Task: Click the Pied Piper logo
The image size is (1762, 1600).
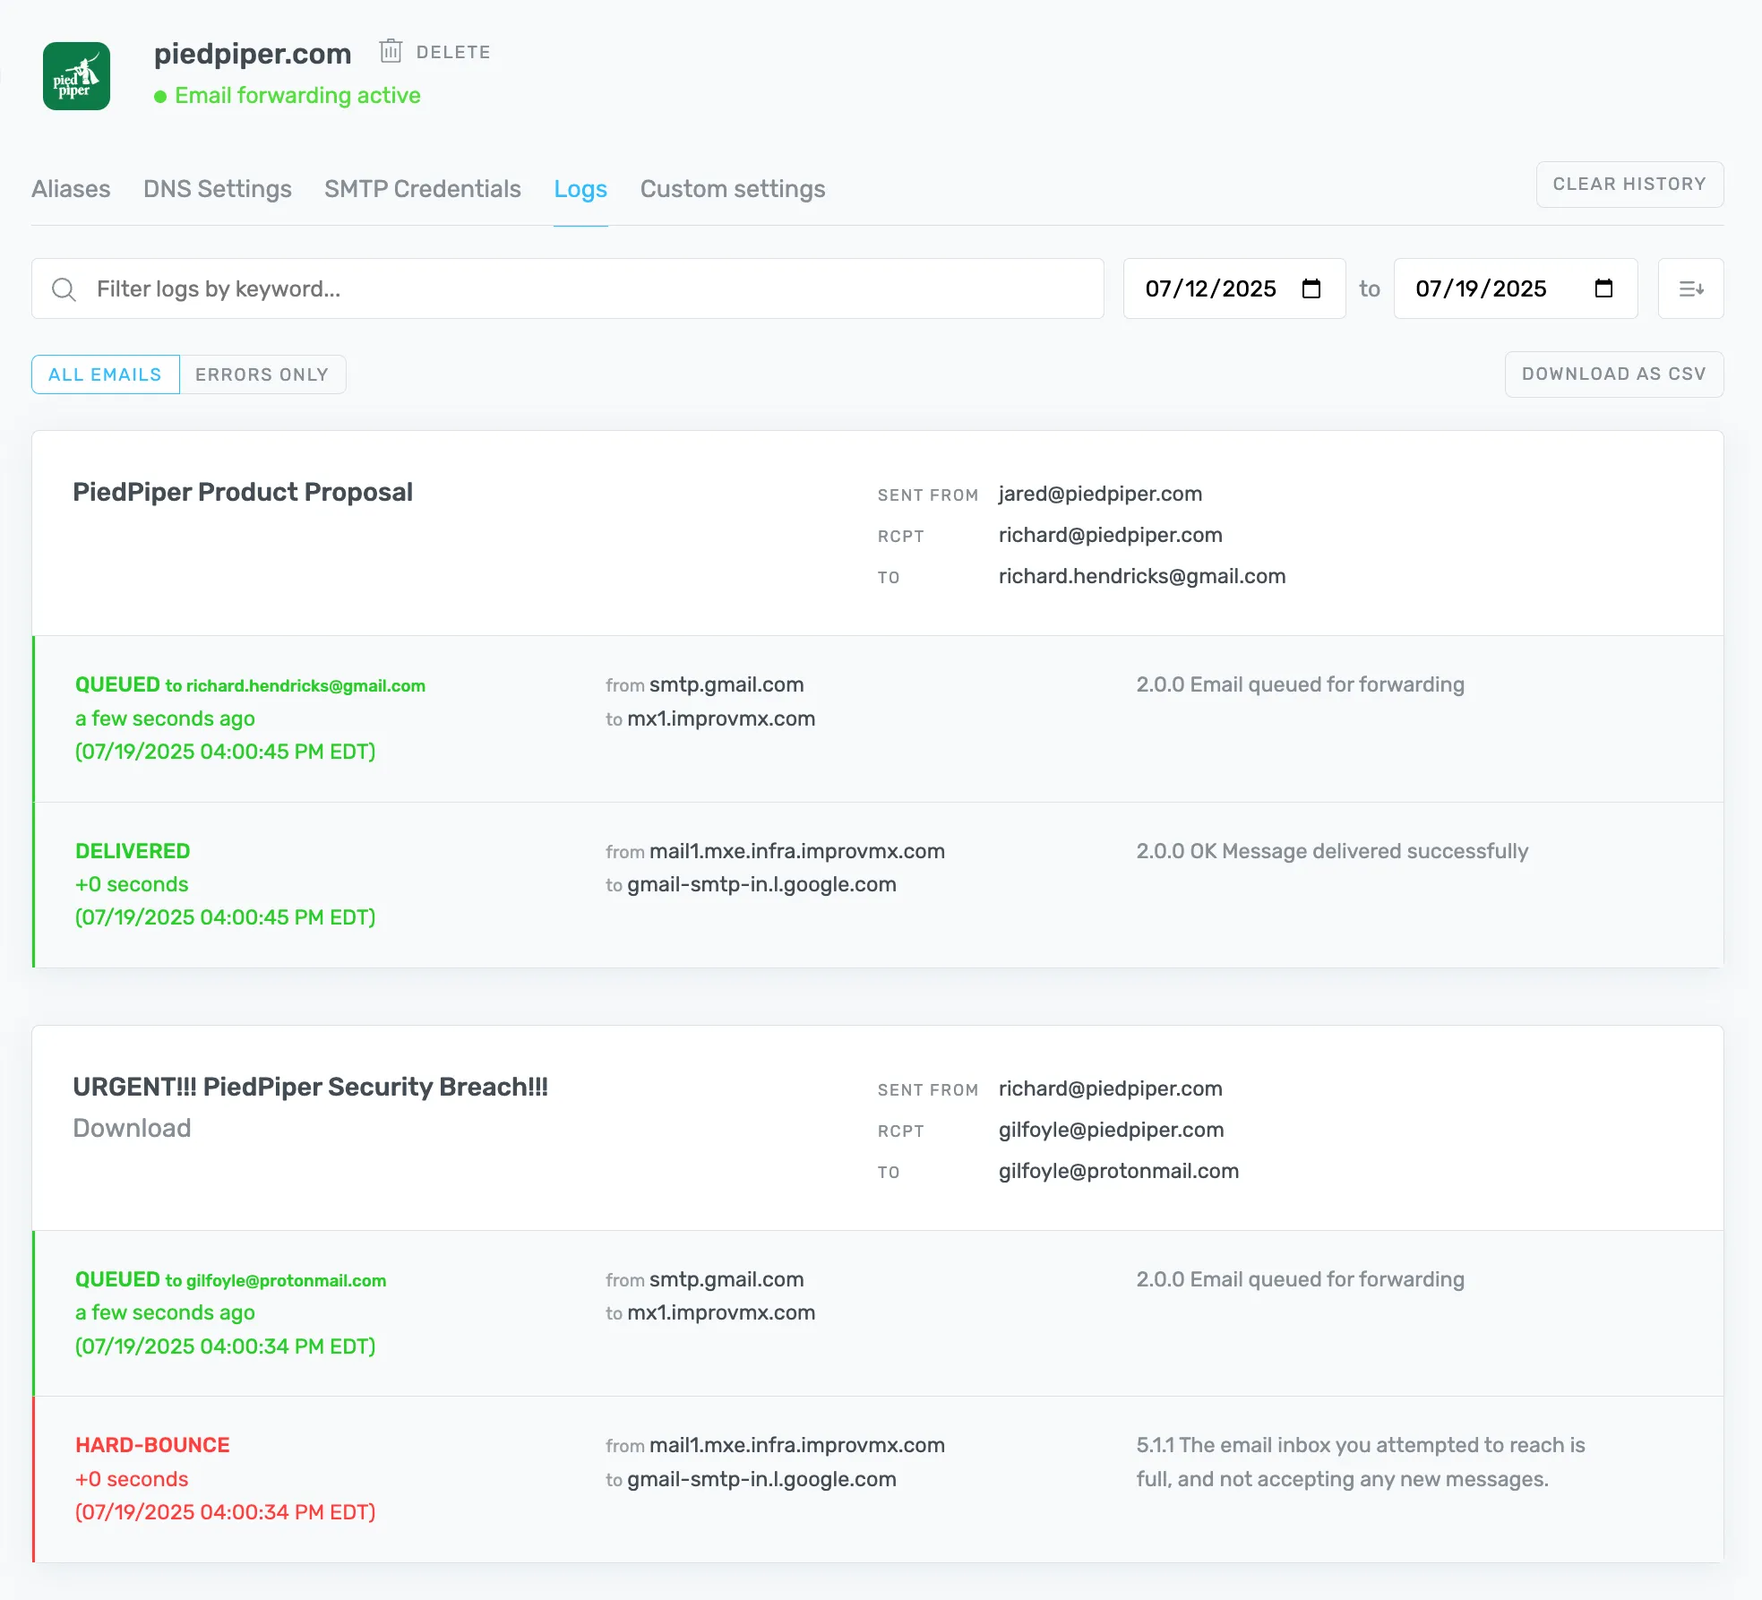Action: click(x=77, y=76)
